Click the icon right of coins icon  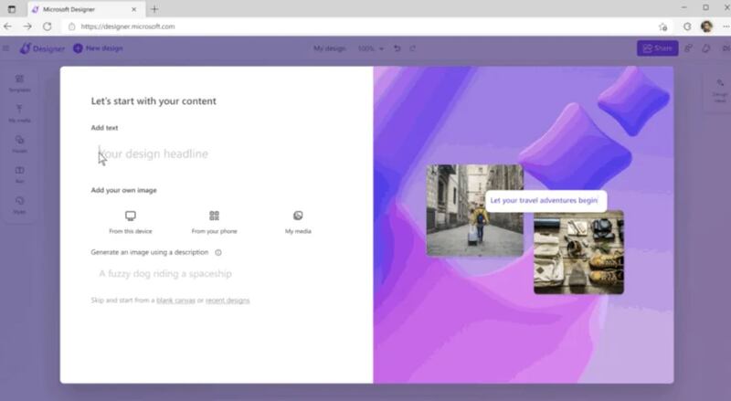point(706,48)
